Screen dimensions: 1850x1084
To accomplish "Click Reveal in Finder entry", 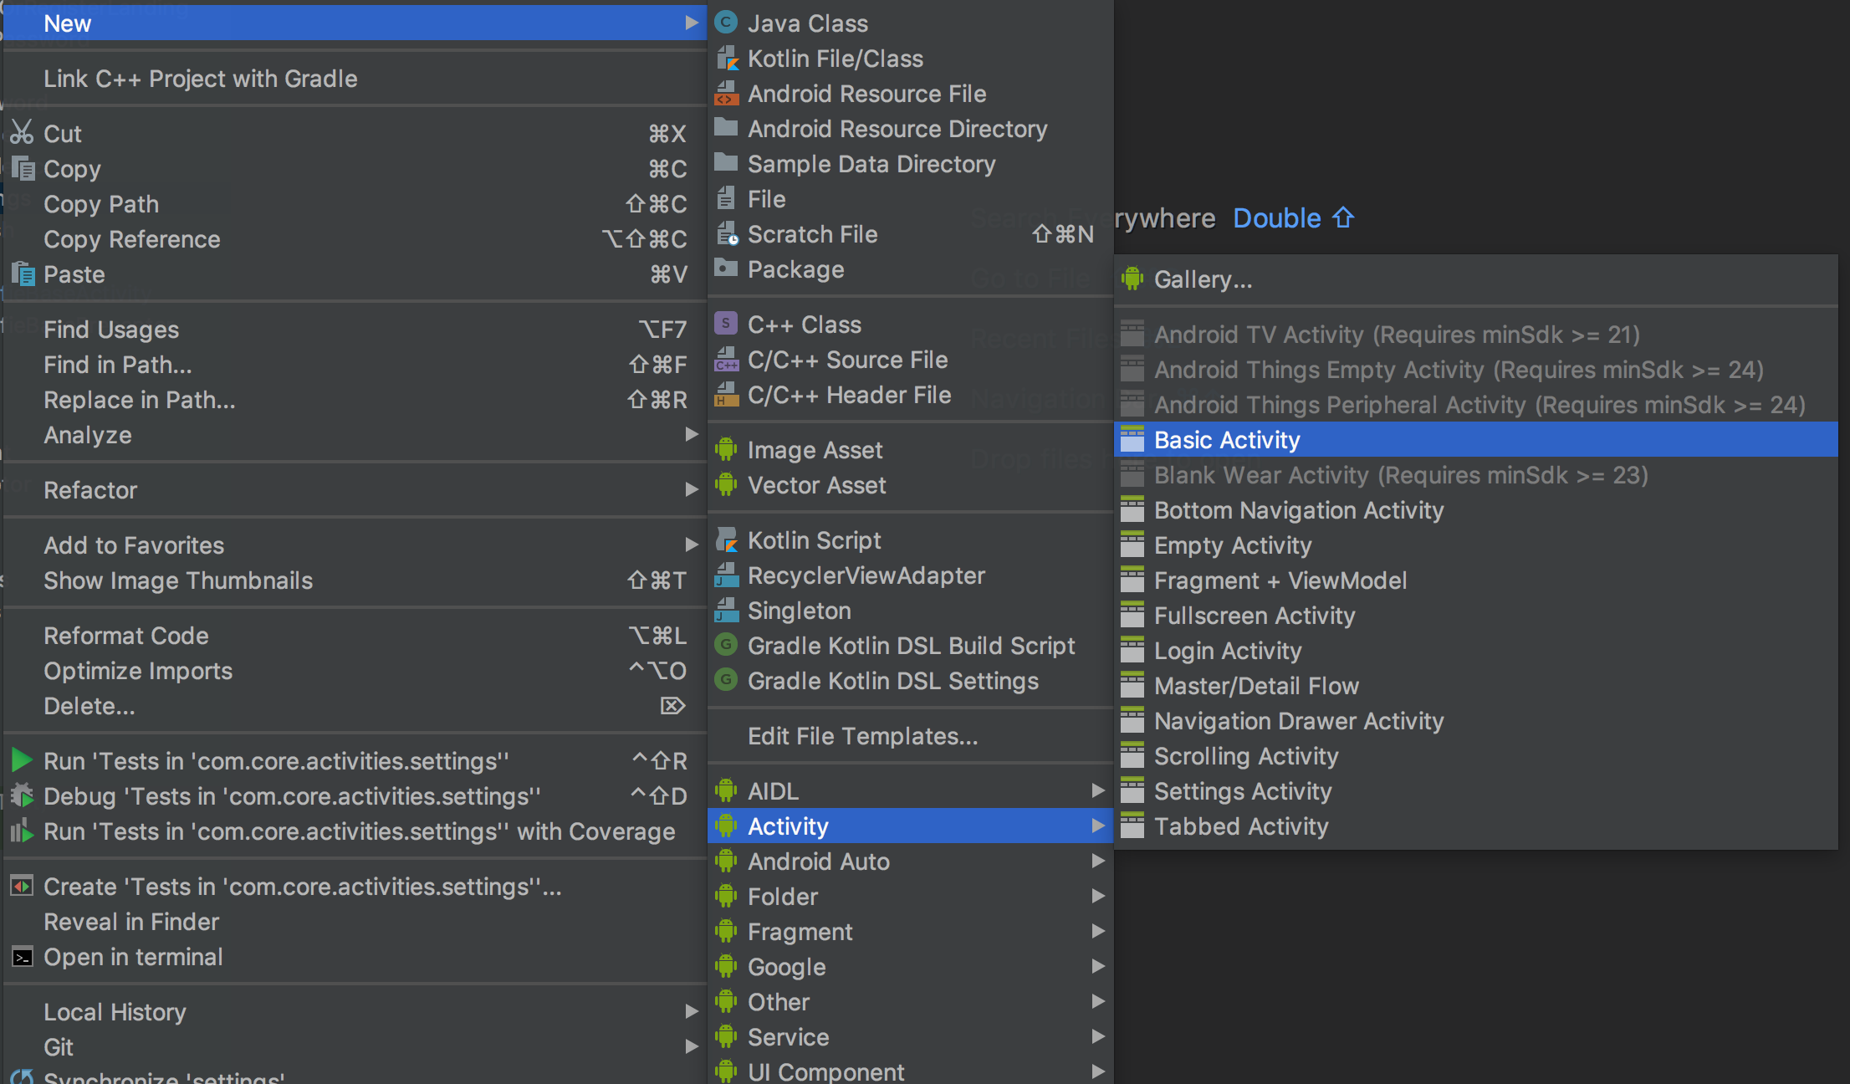I will tap(355, 921).
